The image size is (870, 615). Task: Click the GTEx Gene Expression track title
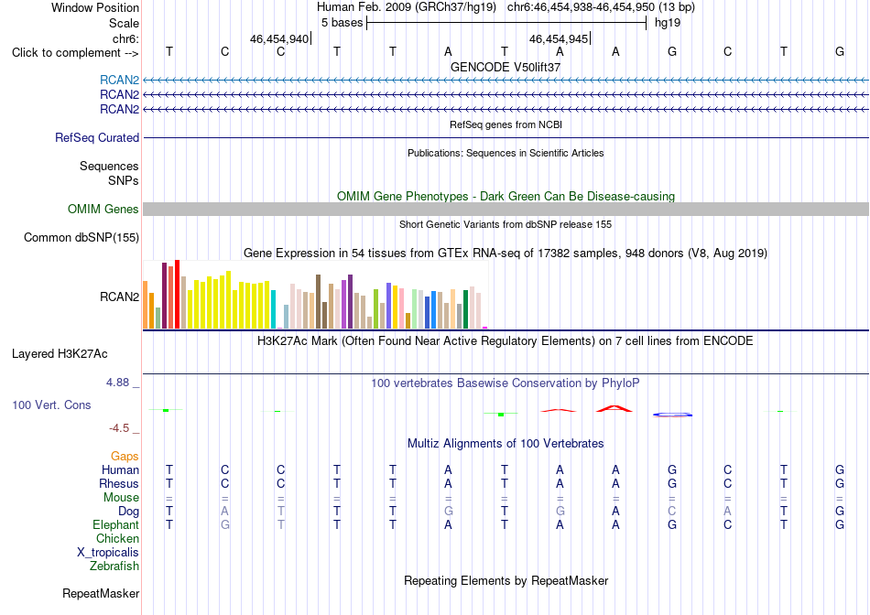pyautogui.click(x=506, y=254)
